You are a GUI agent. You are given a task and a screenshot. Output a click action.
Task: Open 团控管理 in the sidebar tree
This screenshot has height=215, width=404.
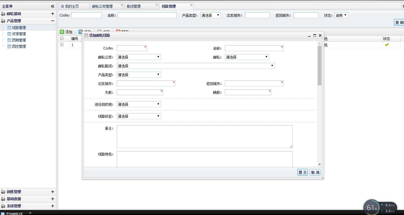click(19, 46)
